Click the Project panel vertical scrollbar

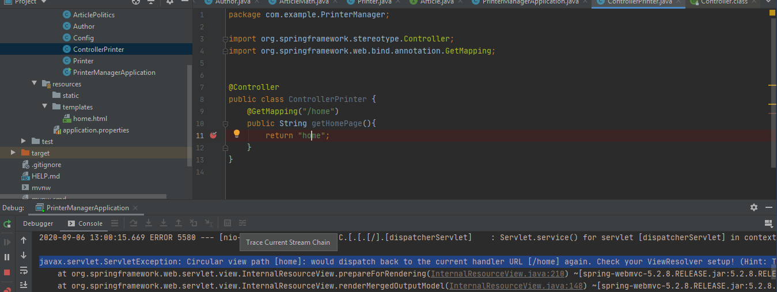[189, 115]
